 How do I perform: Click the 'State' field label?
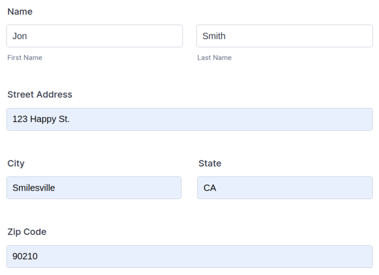coord(210,163)
